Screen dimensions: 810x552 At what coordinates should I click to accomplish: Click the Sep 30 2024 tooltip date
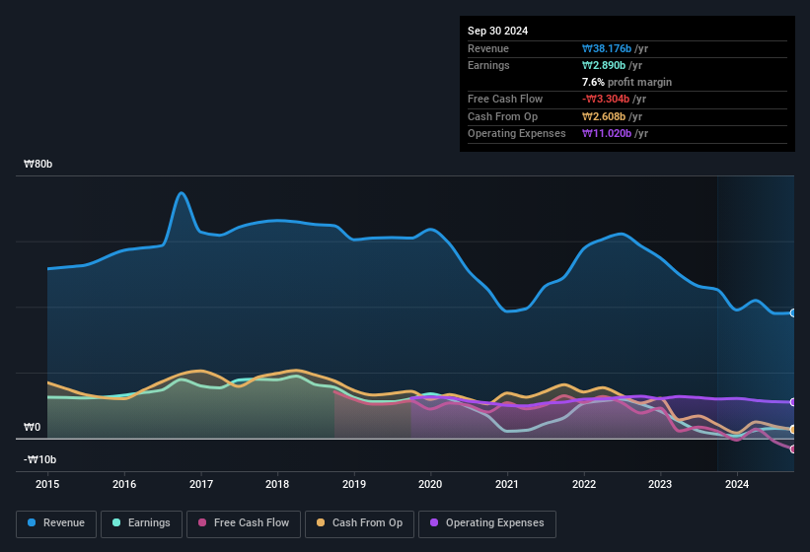pos(497,31)
